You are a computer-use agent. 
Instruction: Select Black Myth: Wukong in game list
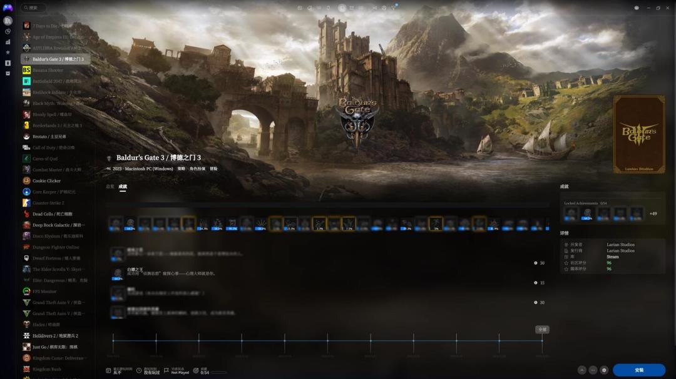tap(56, 103)
